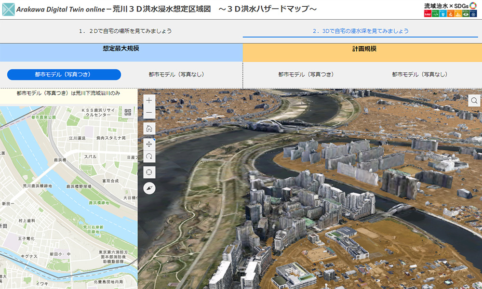Select 想定最大規模 都市モデル(写真つき) option
Image resolution: width=482 pixels, height=289 pixels.
[x=63, y=75]
